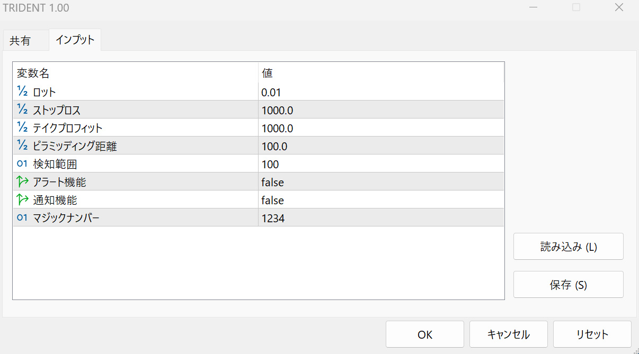Edit the ロット value 0.01
Screen dimensions: 639x354
tap(271, 93)
